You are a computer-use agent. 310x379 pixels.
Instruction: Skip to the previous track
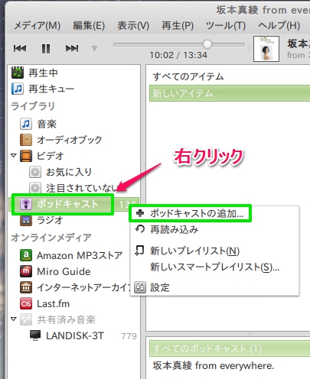coord(20,48)
